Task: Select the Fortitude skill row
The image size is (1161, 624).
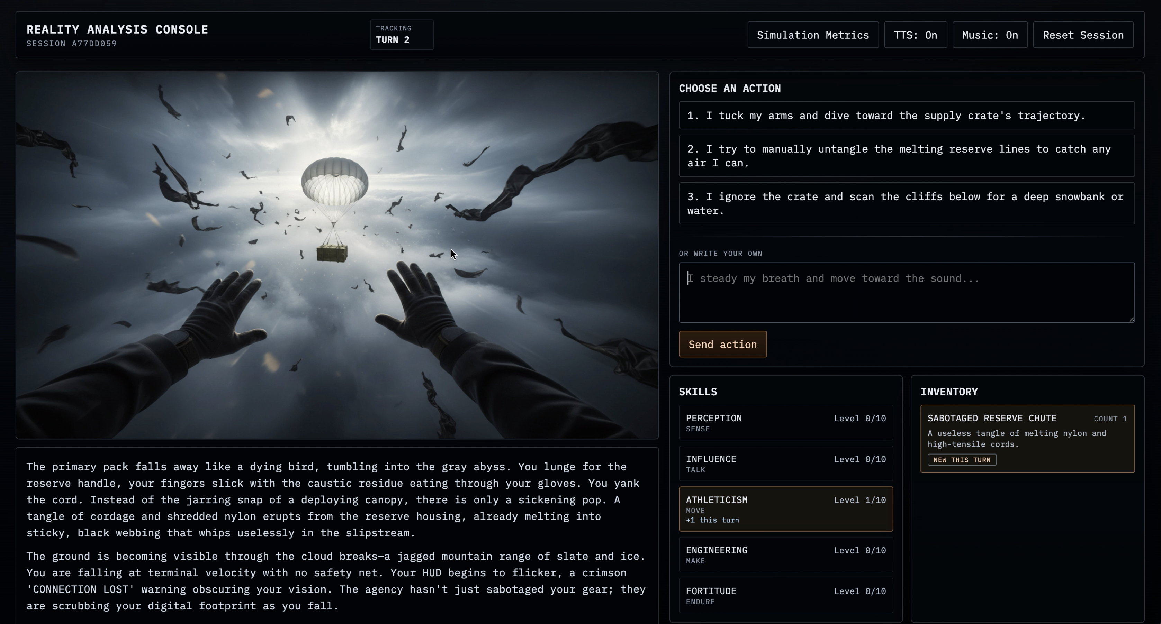Action: coord(785,595)
